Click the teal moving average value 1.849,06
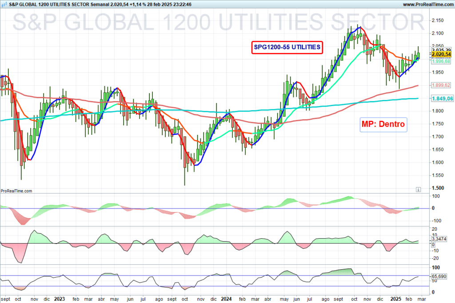This screenshot has width=455, height=303. click(442, 98)
